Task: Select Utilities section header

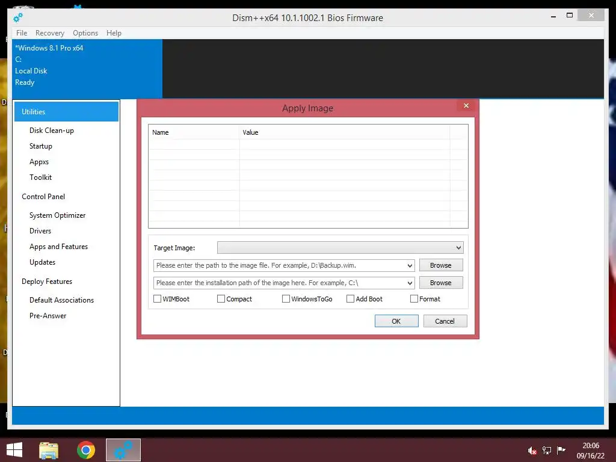Action: tap(66, 111)
